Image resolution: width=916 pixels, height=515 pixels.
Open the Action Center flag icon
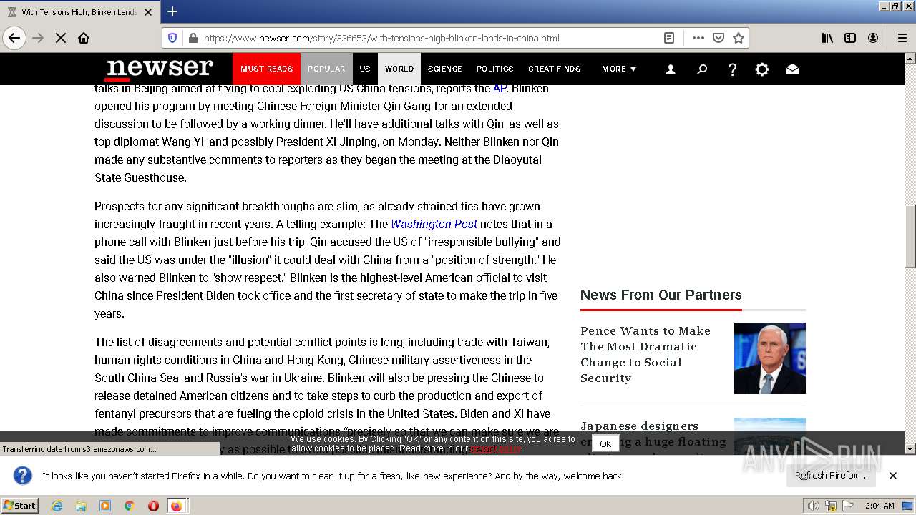coord(848,506)
